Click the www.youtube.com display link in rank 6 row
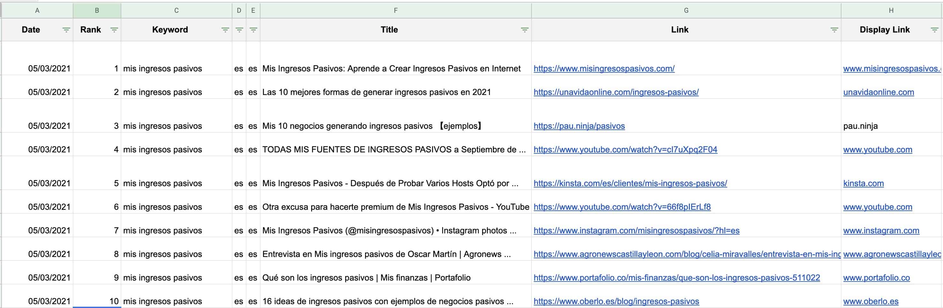 [878, 207]
